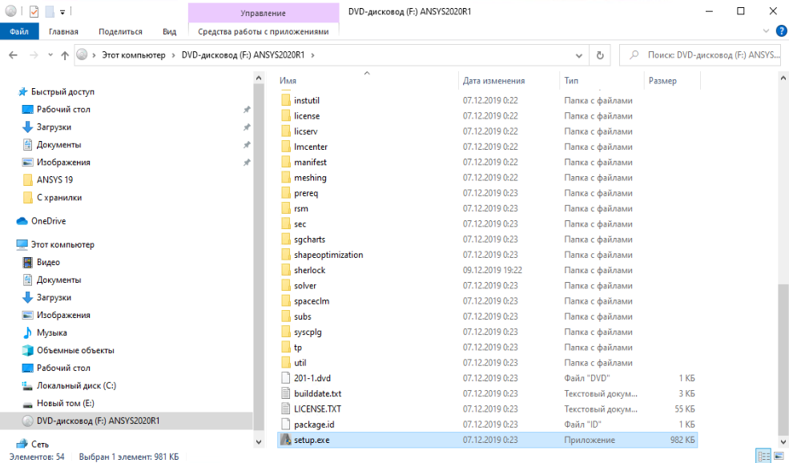
Task: Select the syscplg folder name
Action: (308, 332)
